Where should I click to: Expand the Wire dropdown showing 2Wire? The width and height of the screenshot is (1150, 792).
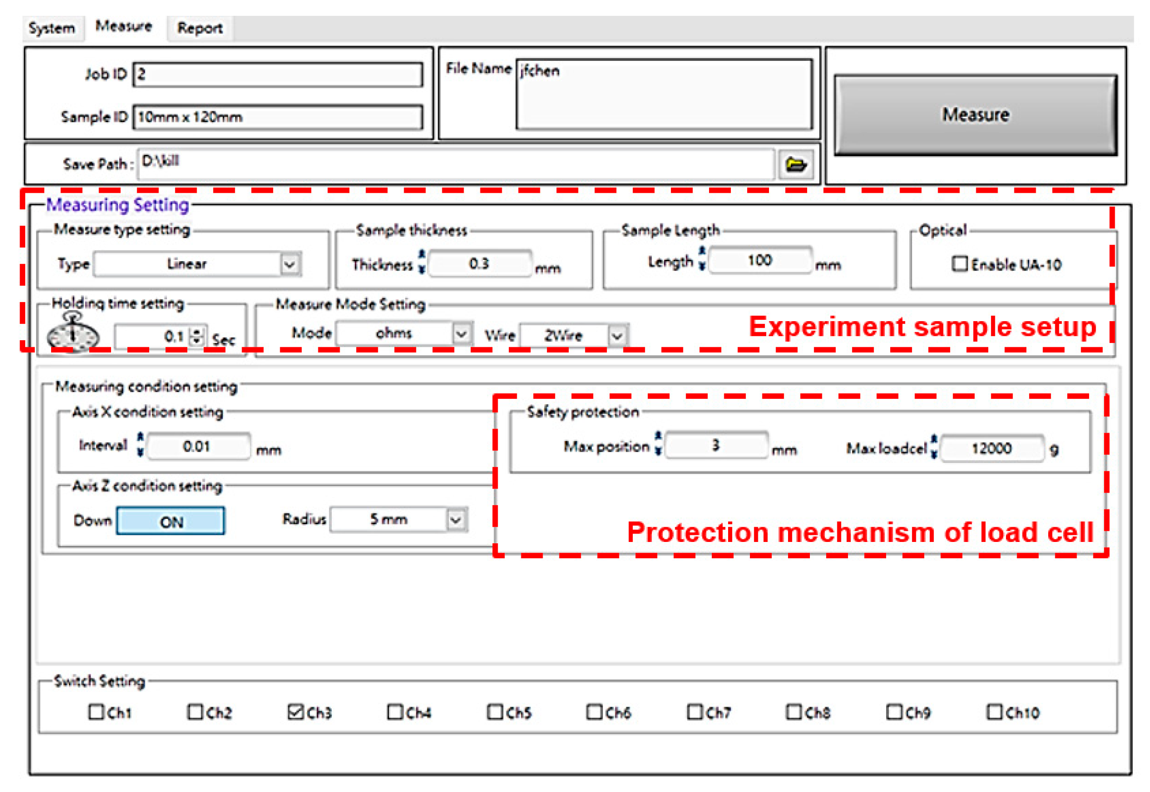(617, 336)
